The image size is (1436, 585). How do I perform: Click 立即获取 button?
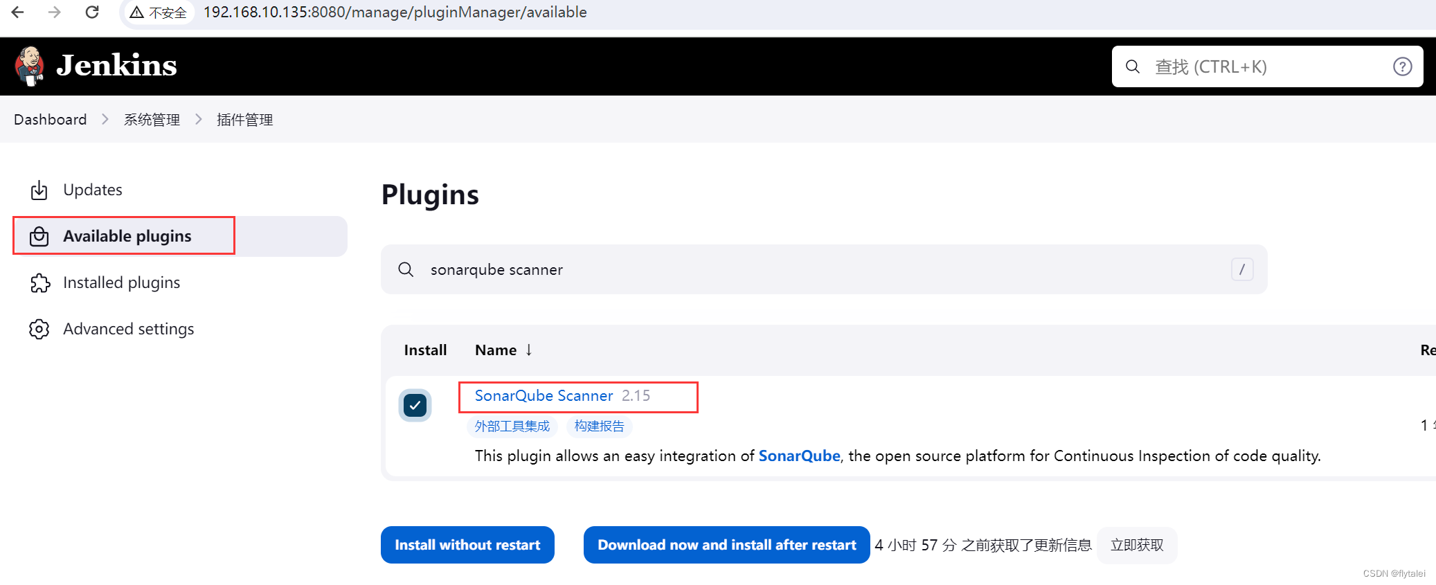[1137, 545]
